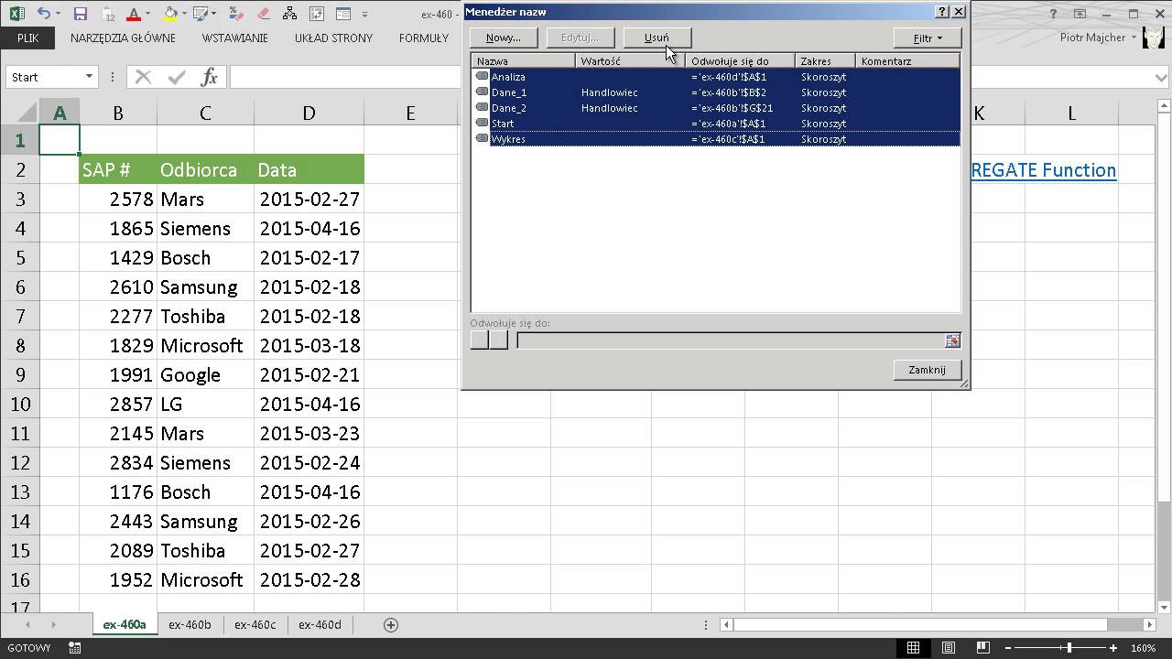Switch to sheet ex-460c
This screenshot has height=659, width=1172.
(255, 624)
